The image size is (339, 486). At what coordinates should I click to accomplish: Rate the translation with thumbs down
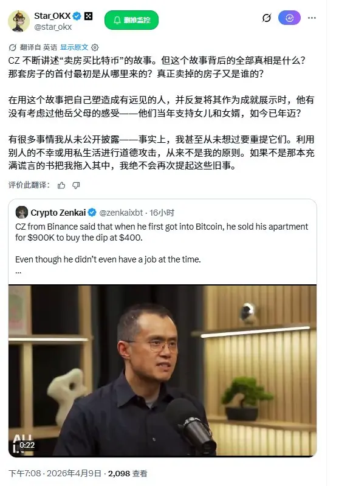[76, 185]
